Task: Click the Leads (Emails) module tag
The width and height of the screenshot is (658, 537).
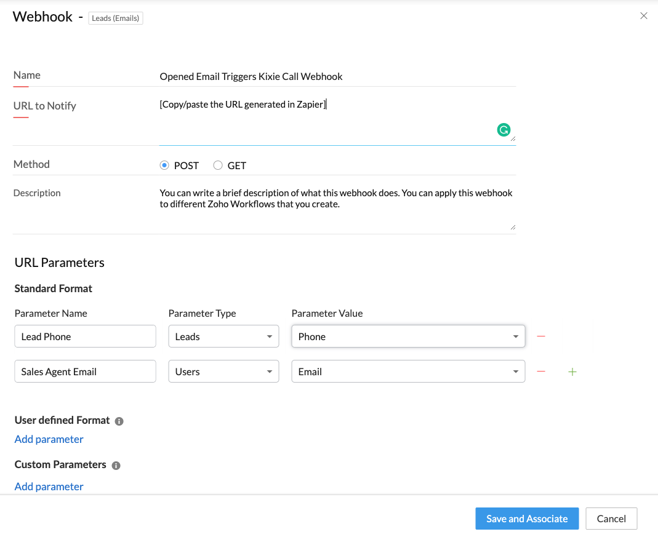Action: [115, 18]
